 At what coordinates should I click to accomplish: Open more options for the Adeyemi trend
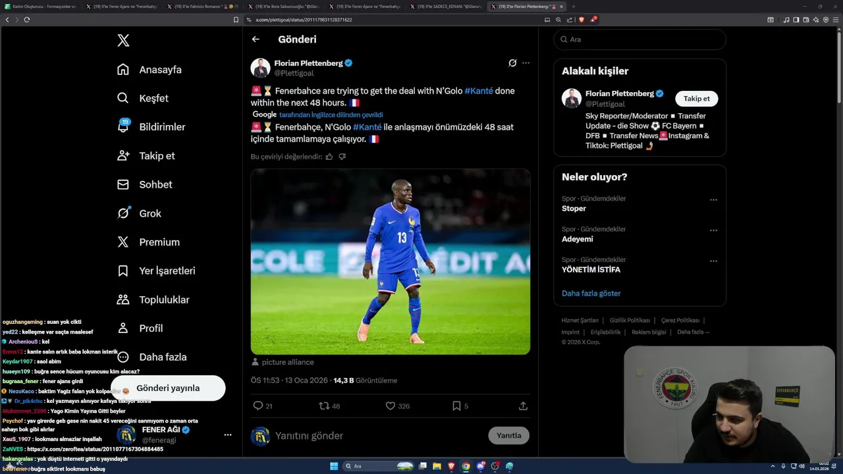(713, 230)
